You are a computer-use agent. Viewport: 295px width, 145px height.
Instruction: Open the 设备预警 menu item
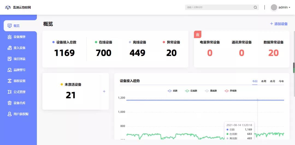point(19,37)
